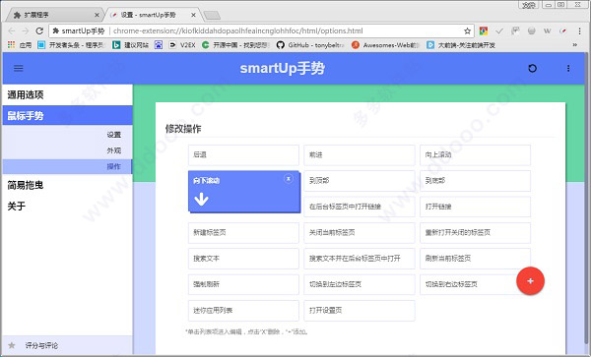Open the 操作 submenu item
591x357 pixels.
[x=67, y=166]
